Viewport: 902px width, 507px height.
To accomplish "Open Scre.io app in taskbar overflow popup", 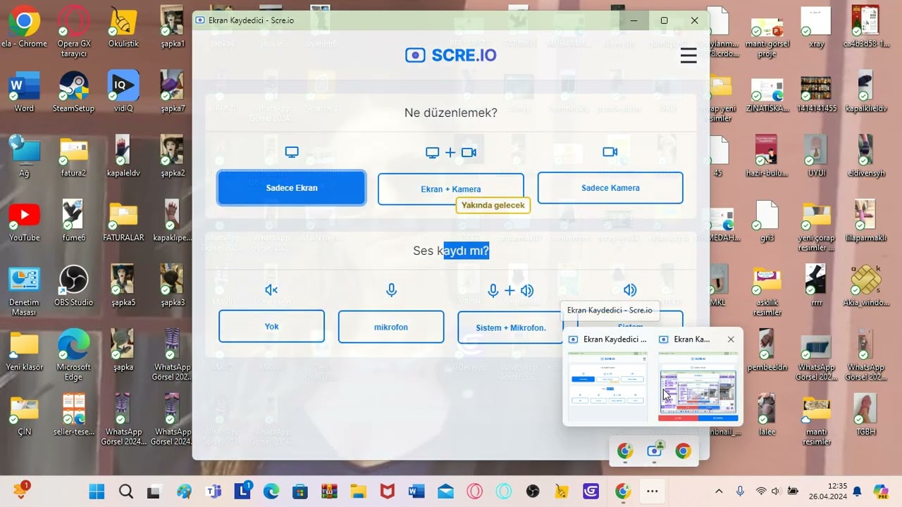I will pyautogui.click(x=655, y=451).
